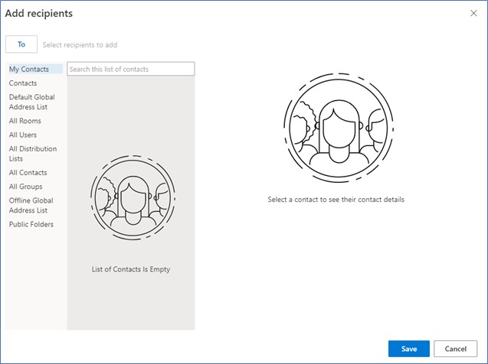This screenshot has width=488, height=364.
Task: Click the large contact details placeholder illustration
Action: click(336, 127)
